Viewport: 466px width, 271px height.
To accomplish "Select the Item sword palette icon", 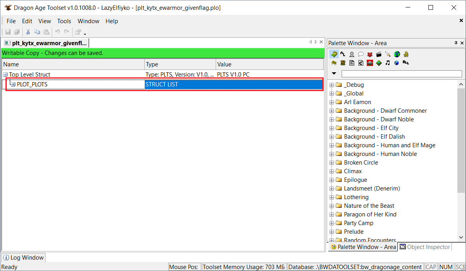I will tap(388, 54).
